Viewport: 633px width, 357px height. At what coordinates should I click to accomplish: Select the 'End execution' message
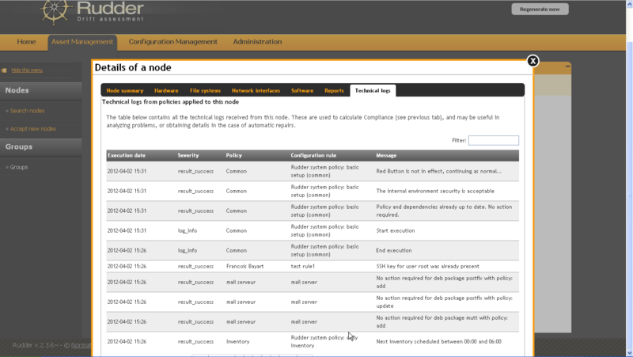coord(393,250)
